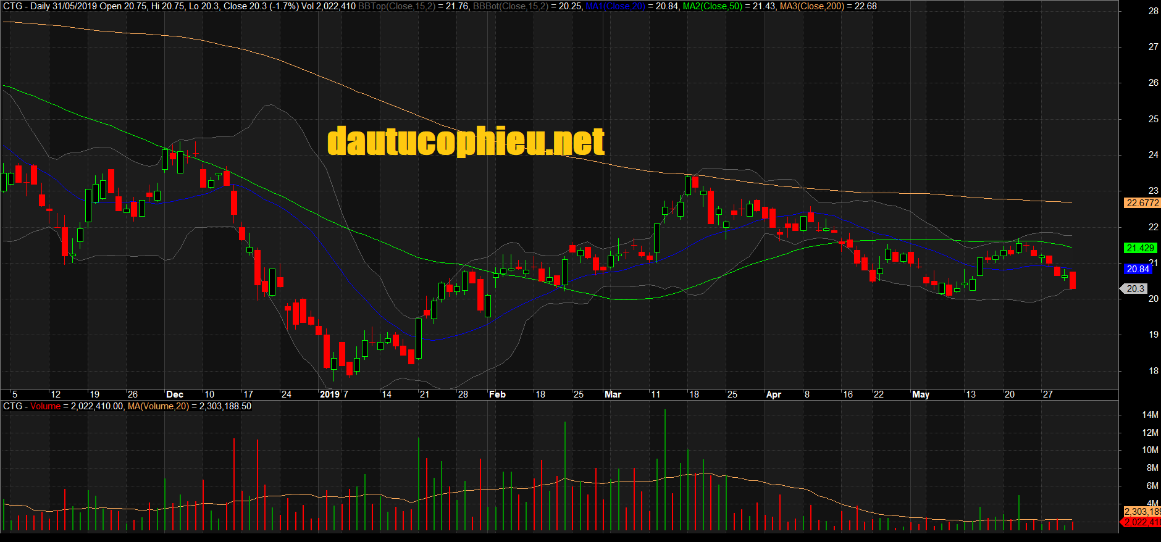
Task: Select the MA(Volume,20) label in volume pane
Action: tap(157, 406)
